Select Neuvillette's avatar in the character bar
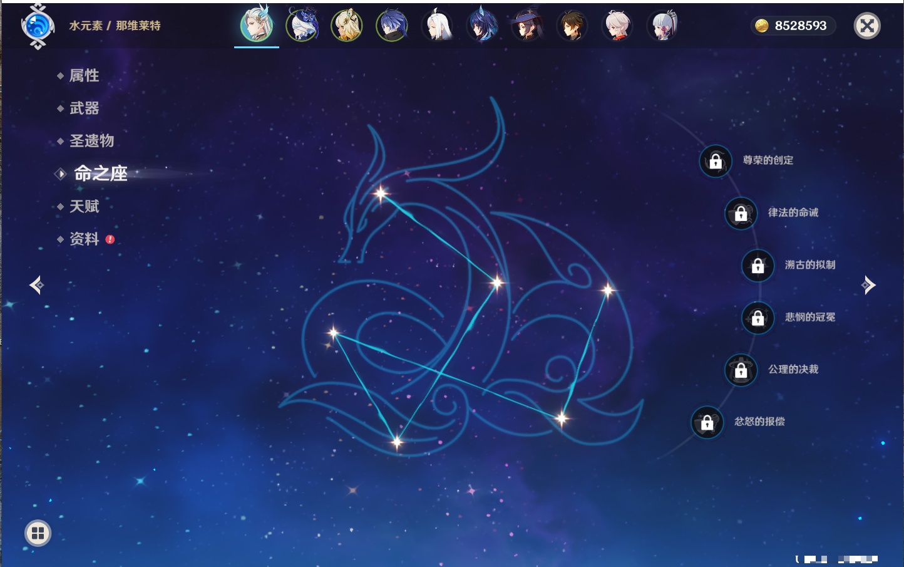The height and width of the screenshot is (567, 904). click(x=257, y=26)
